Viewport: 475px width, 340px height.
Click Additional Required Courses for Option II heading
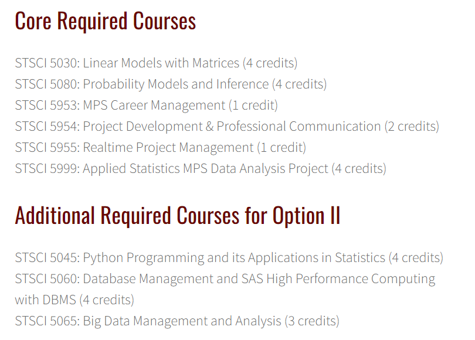(x=178, y=216)
